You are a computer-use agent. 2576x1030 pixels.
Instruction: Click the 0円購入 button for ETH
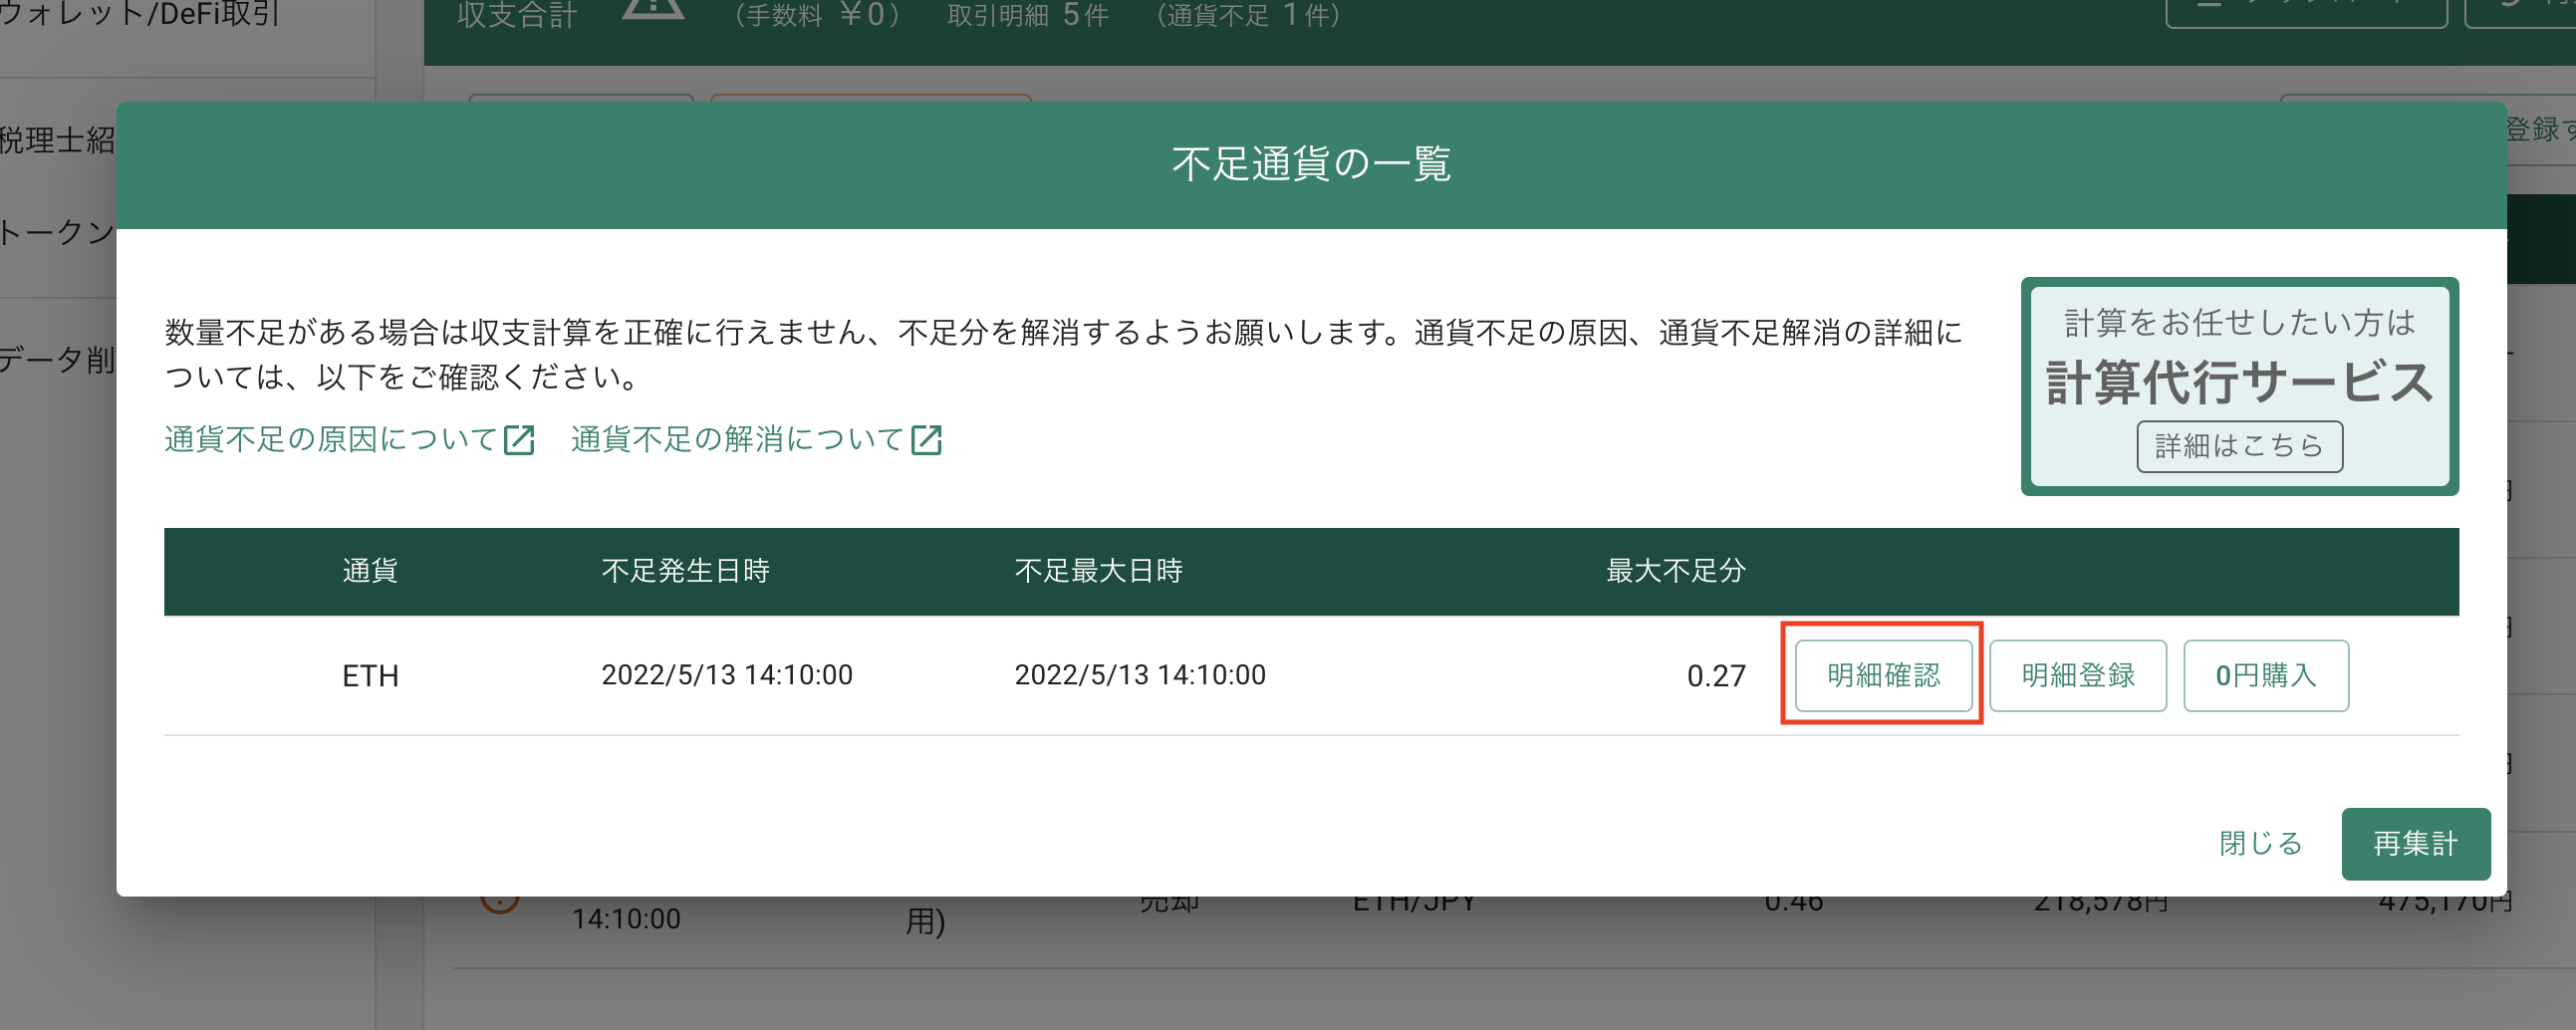(2265, 675)
